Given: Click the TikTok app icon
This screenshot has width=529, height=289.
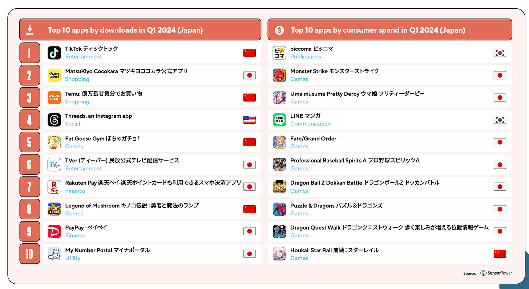Looking at the screenshot, I should pos(54,53).
